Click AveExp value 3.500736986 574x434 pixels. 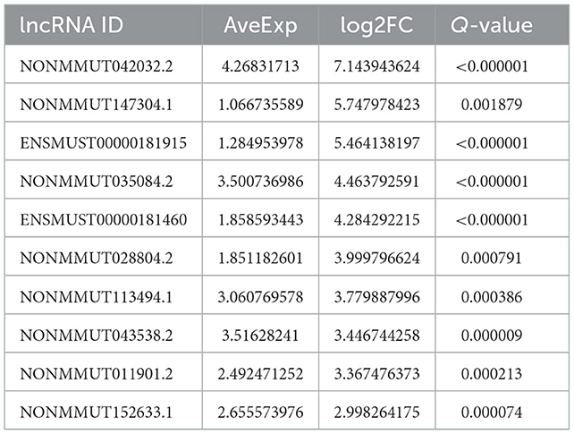coord(260,182)
